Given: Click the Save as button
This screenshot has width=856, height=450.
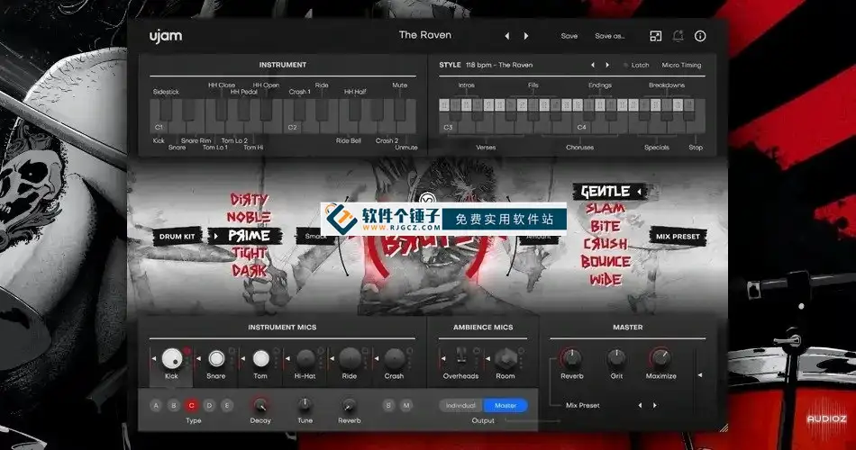Looking at the screenshot, I should [610, 36].
